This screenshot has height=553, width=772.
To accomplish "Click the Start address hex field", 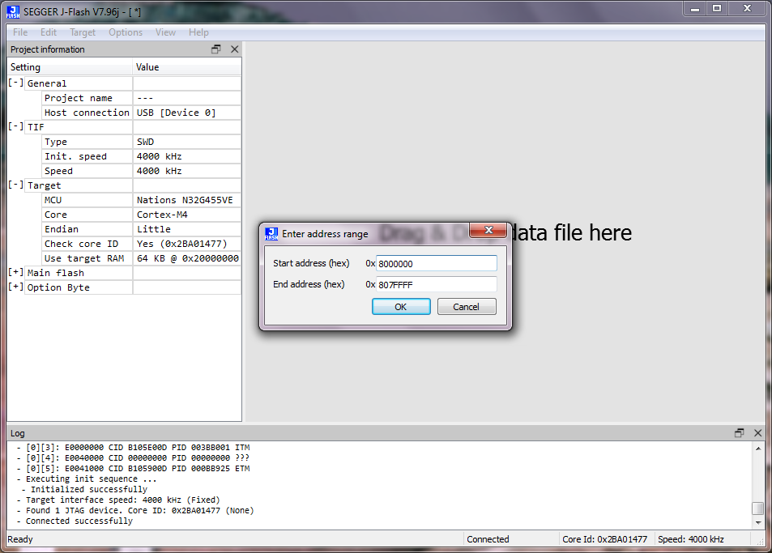I will [436, 263].
